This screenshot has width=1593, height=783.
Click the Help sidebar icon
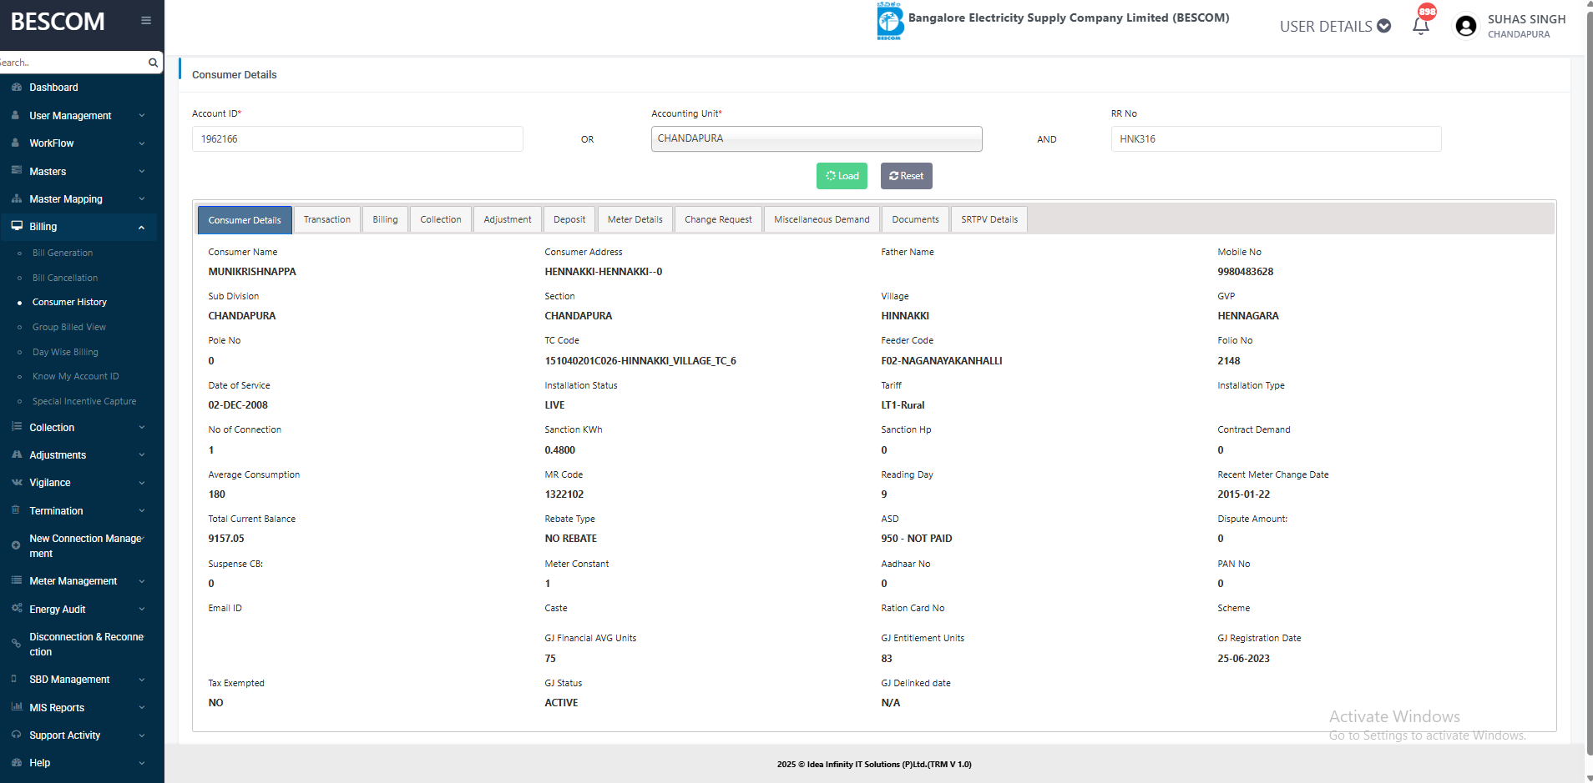coord(16,762)
